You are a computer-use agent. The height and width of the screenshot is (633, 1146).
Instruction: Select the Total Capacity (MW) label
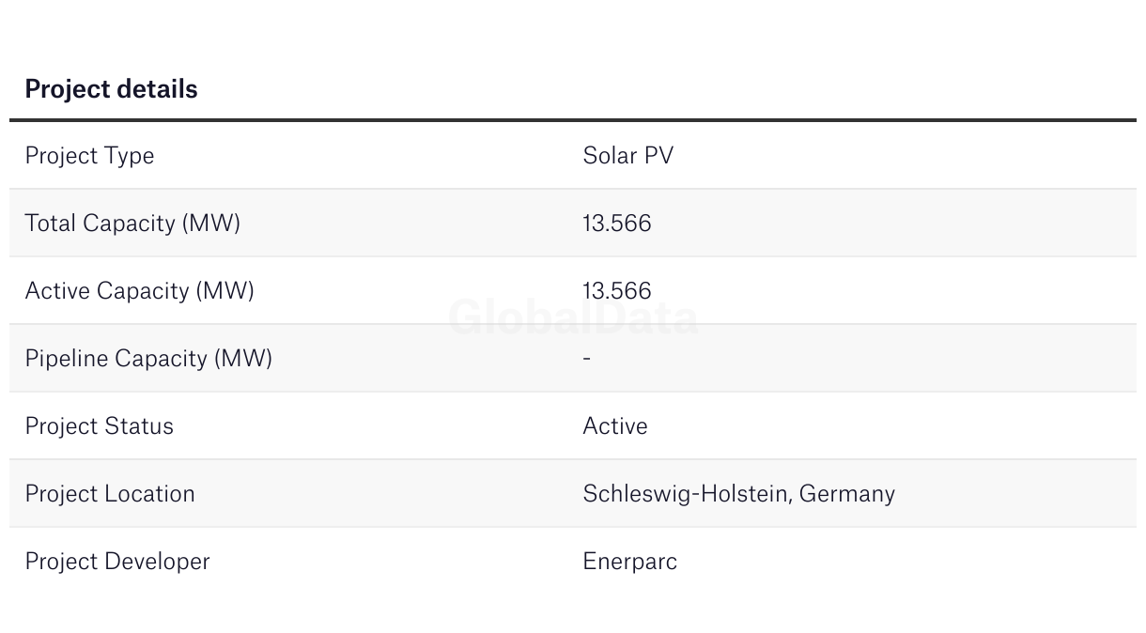click(132, 224)
